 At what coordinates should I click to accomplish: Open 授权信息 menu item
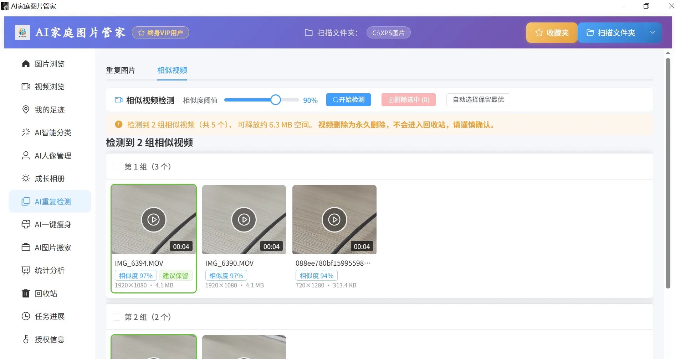coord(50,339)
